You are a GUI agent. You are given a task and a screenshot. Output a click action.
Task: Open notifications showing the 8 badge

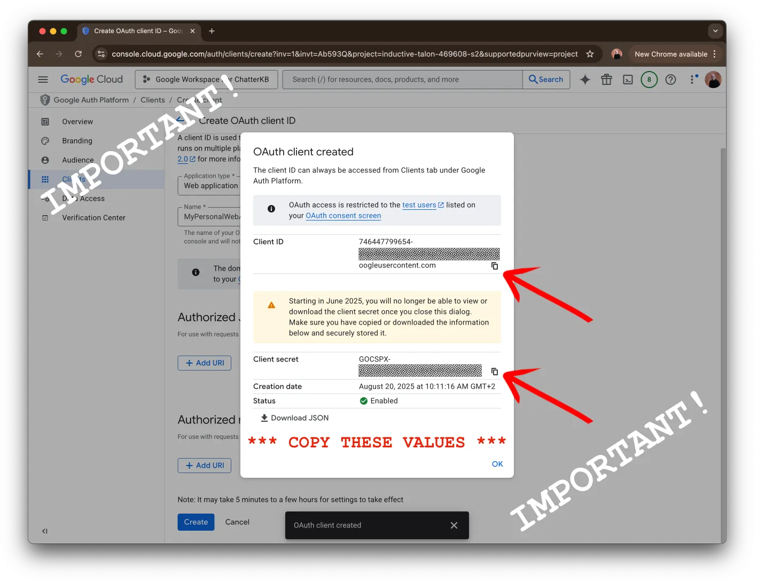tap(649, 80)
